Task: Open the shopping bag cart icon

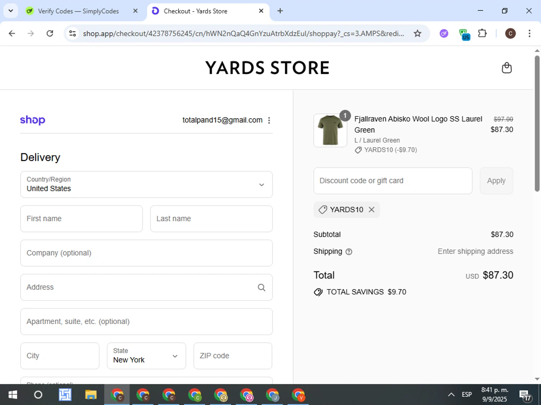Action: tap(507, 68)
